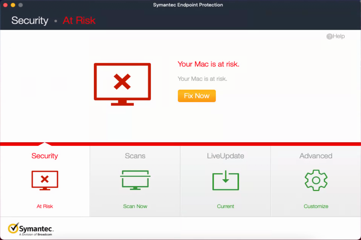Open the LiveUpdate tab
361x240 pixels.
point(225,156)
